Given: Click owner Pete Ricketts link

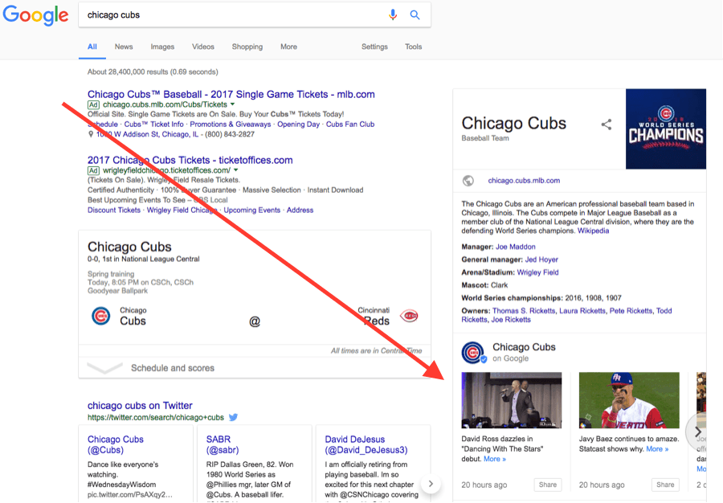Looking at the screenshot, I should click(631, 311).
